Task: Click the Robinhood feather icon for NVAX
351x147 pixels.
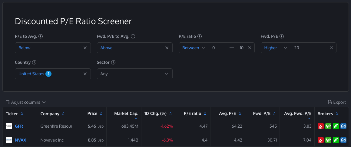Action: (336, 140)
